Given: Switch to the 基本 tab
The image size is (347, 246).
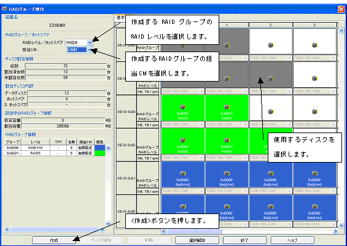Looking at the screenshot, I should point(120,18).
